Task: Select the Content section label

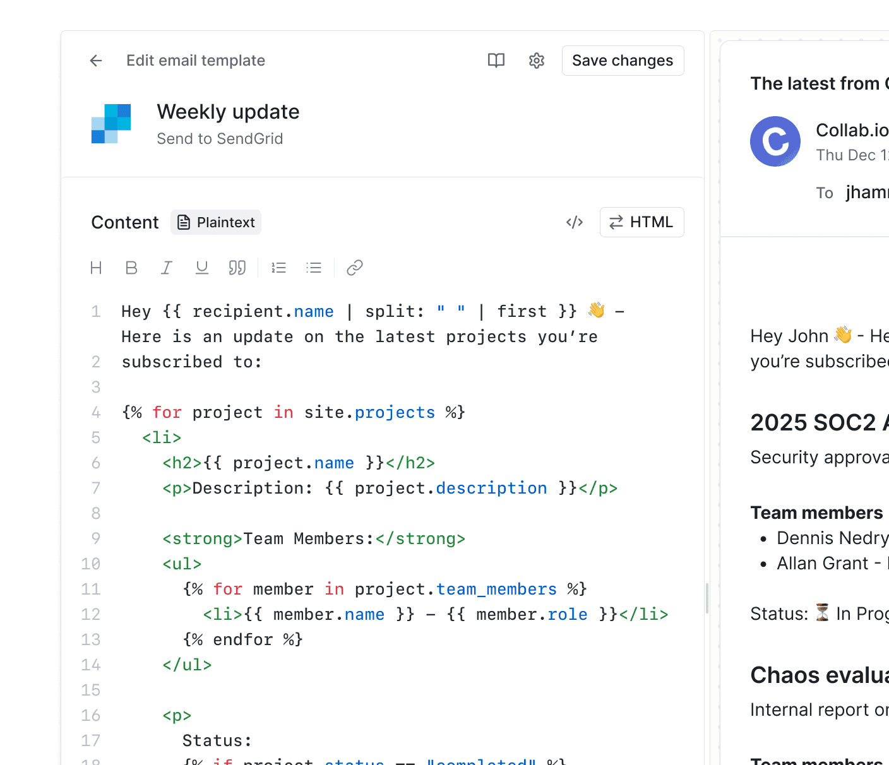Action: coord(124,222)
